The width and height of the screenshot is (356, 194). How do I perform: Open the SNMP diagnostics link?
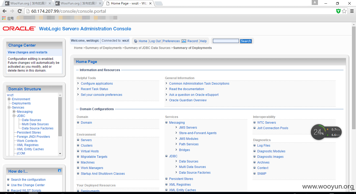[262, 174]
